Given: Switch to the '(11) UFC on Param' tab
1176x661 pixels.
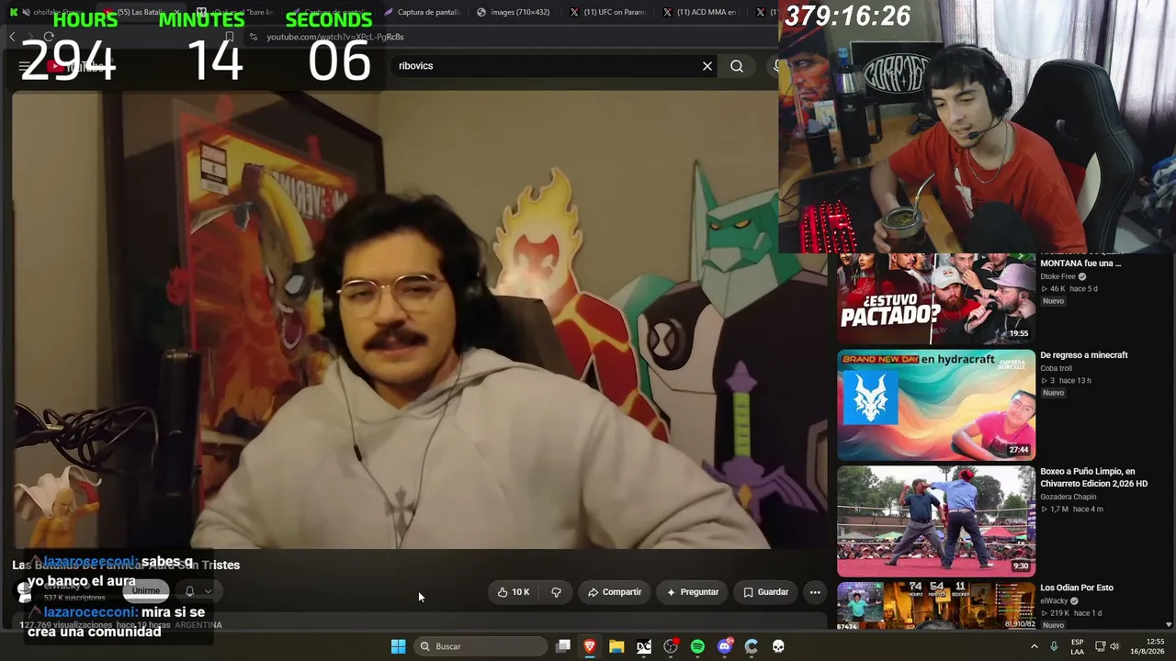Looking at the screenshot, I should point(607,12).
